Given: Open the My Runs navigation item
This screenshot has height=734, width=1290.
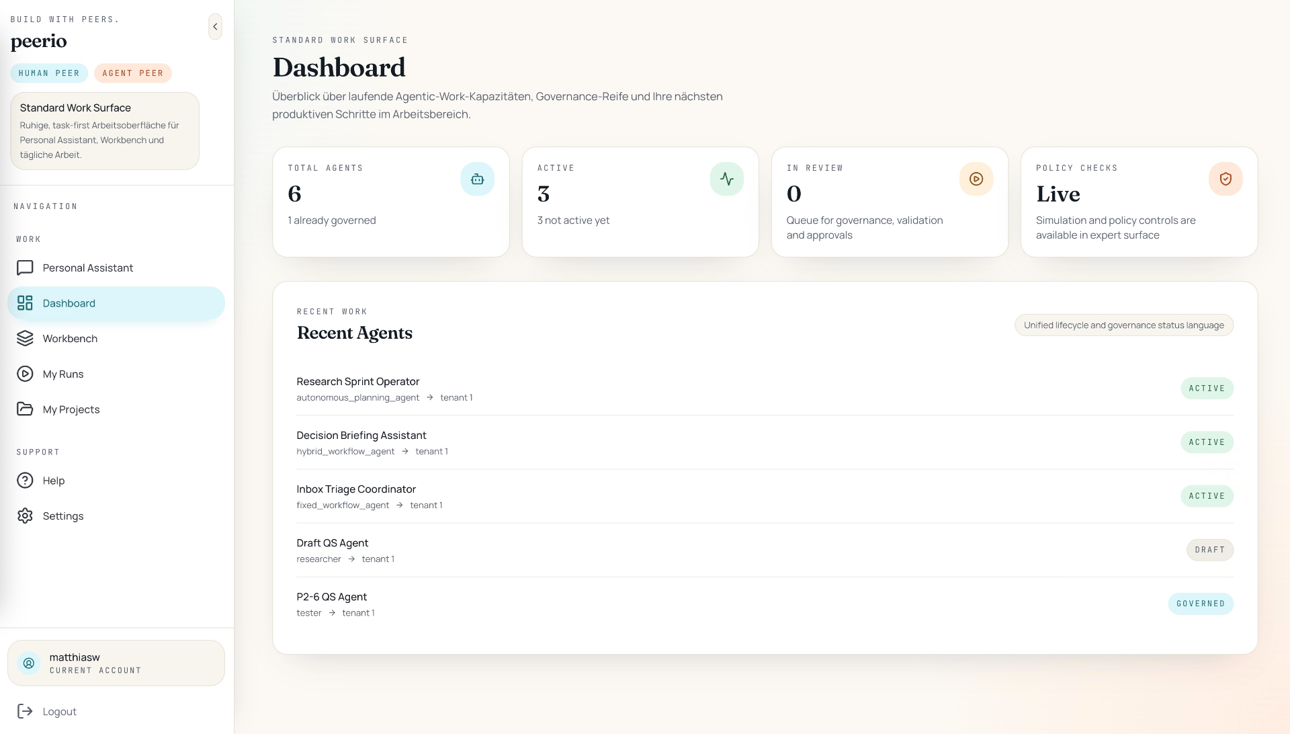Looking at the screenshot, I should tap(116, 374).
